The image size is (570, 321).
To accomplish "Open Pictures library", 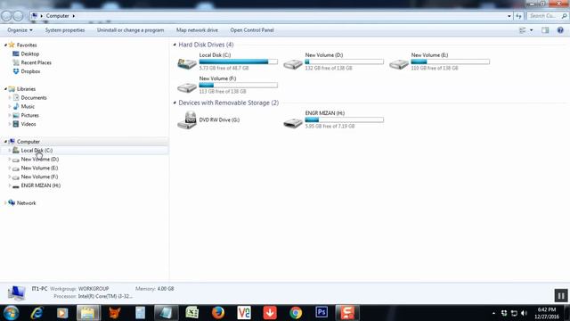I will 29,115.
